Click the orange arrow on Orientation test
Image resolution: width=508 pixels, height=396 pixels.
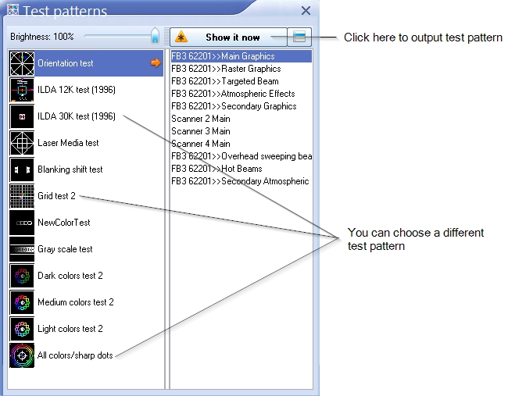point(156,63)
